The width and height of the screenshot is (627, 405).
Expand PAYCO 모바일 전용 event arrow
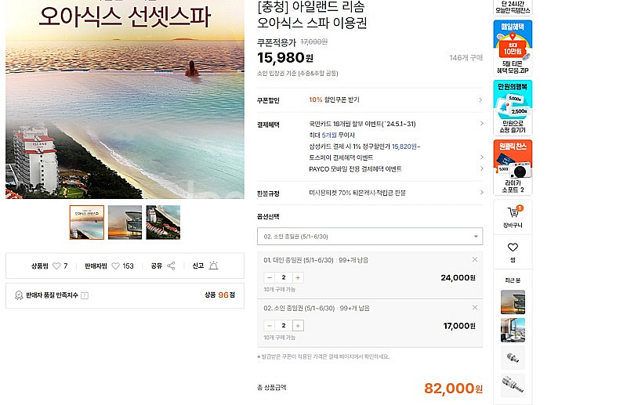click(x=481, y=168)
